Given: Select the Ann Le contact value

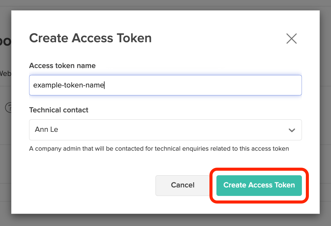Looking at the screenshot, I should click(47, 130).
